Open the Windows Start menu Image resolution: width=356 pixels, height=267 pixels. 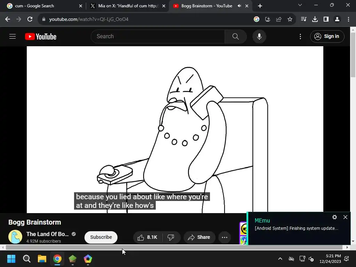click(11, 259)
